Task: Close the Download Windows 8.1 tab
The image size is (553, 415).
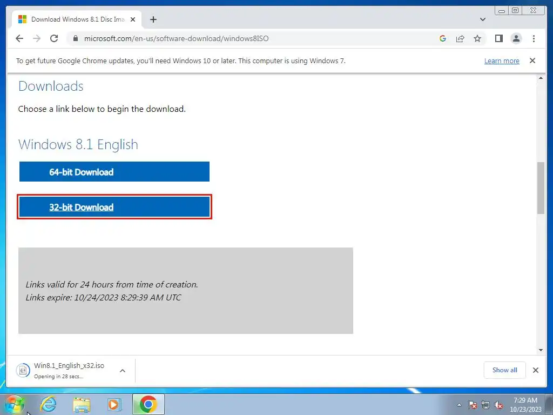Action: coord(133,19)
